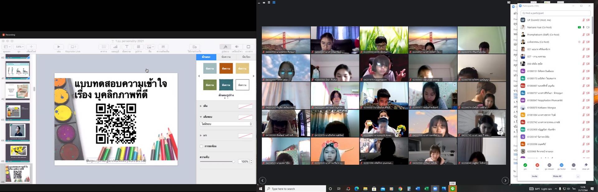
Task: Enable the Reflection checkbox
Action: coord(201,146)
